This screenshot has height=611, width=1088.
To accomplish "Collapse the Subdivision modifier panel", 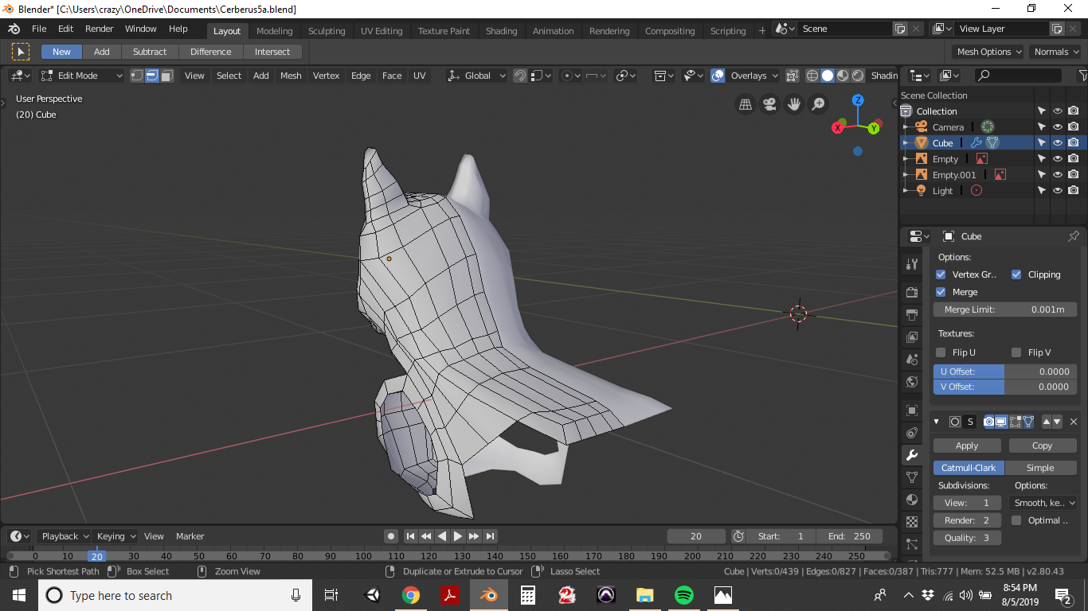I will 936,422.
